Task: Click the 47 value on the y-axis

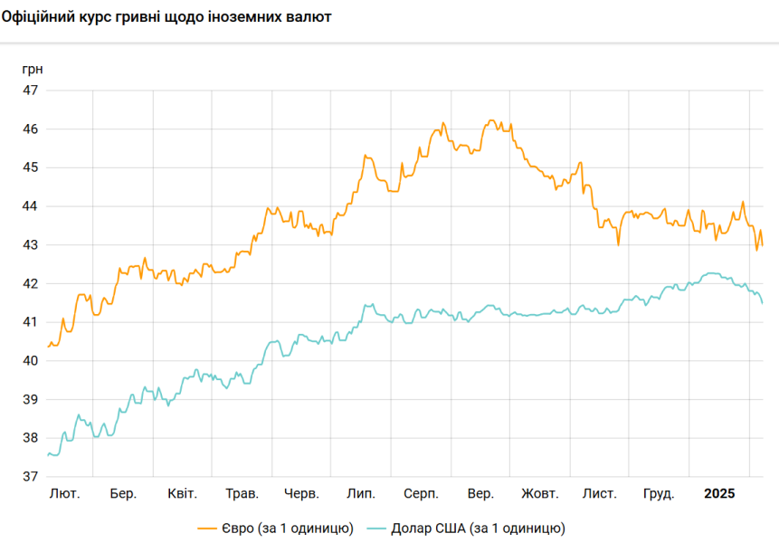Action: pos(30,90)
